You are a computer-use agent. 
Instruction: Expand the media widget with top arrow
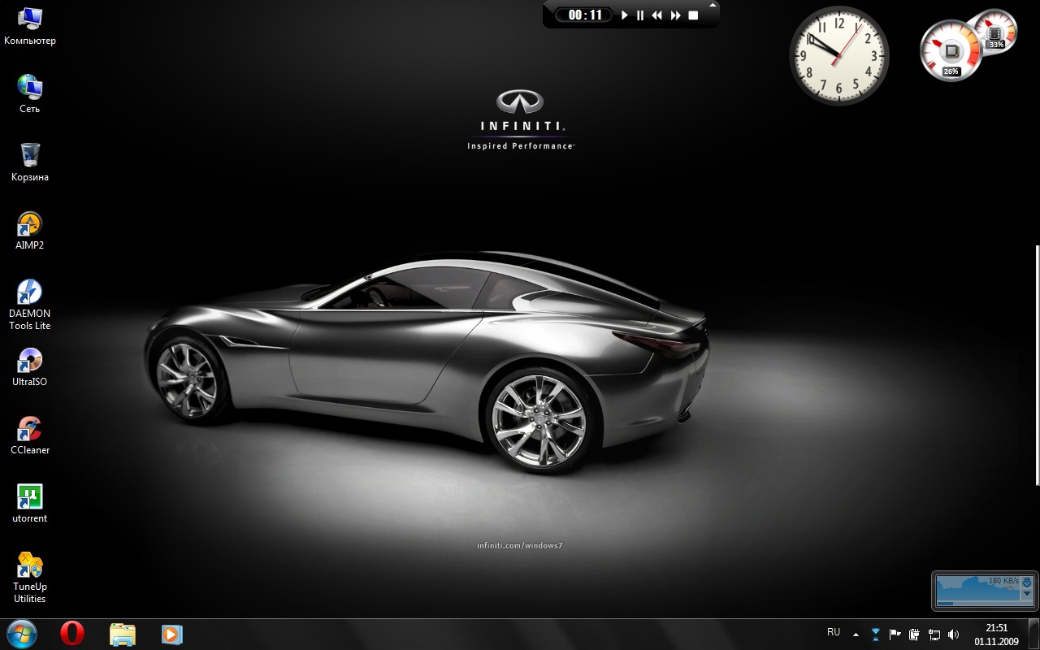[x=713, y=5]
